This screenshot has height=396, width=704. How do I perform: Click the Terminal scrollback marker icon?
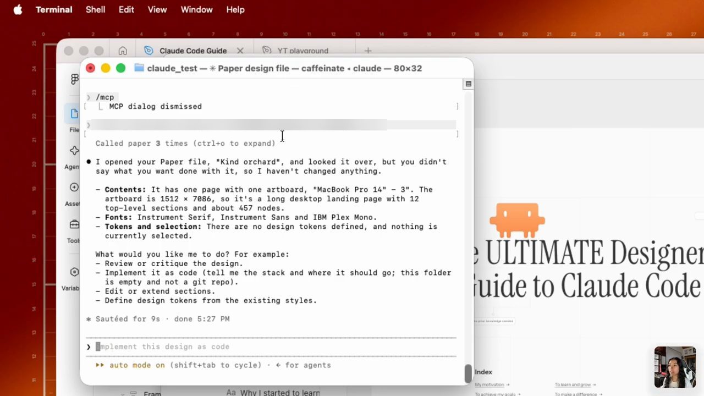pos(468,84)
